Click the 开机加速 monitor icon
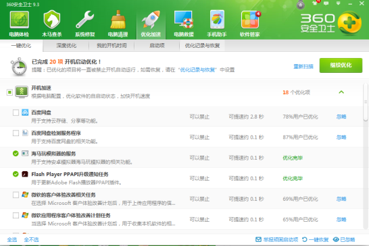Viewport: 369px width, 246px height. [x=22, y=92]
